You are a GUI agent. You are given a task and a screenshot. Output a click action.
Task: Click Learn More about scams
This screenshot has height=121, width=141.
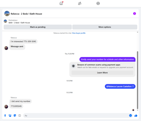[102, 73]
